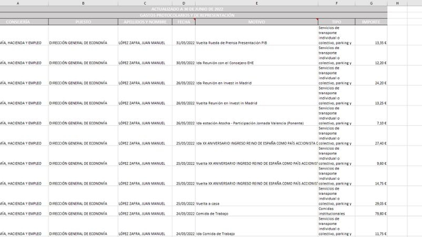Select the 'Comidas institucionales' tipo cell

coord(337,211)
